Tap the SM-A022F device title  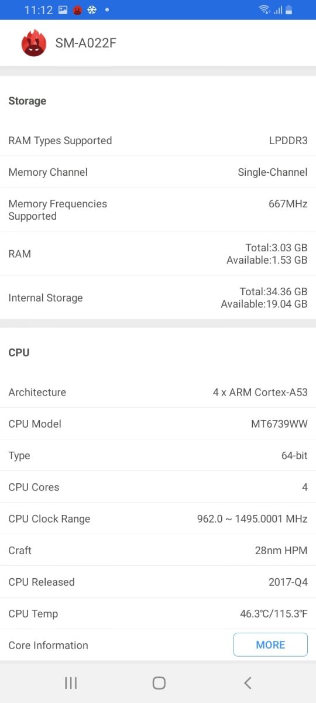(86, 43)
